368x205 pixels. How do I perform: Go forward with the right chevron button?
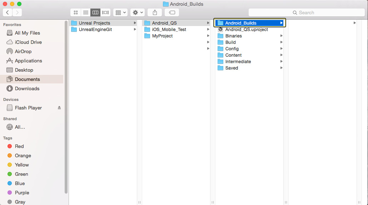[x=17, y=12]
